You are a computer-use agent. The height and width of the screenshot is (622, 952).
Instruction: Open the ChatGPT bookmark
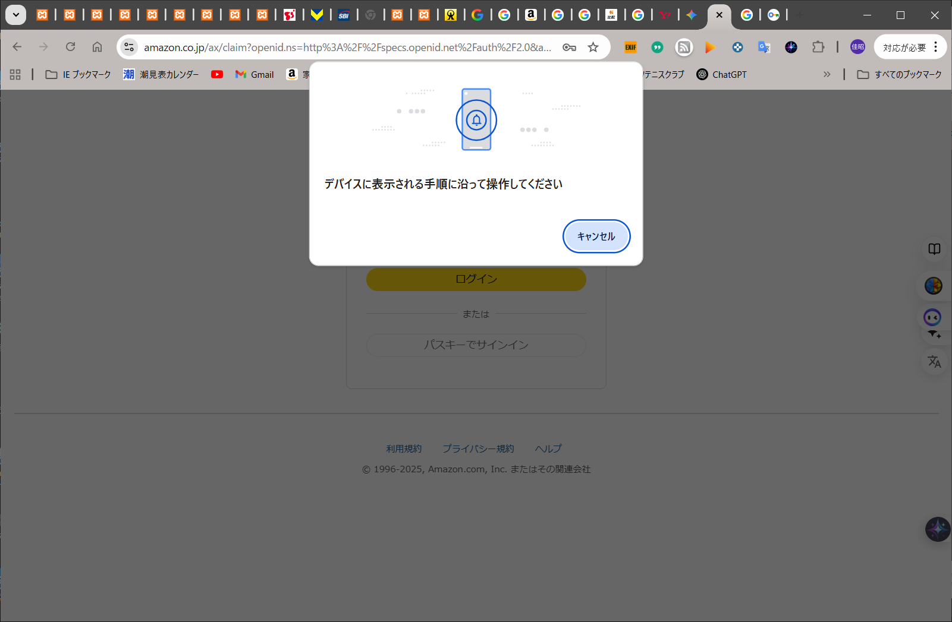point(721,74)
